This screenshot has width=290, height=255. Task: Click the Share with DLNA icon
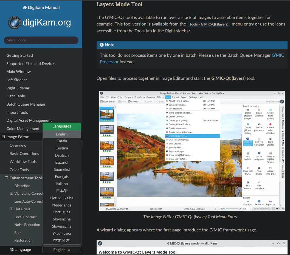coord(248,168)
